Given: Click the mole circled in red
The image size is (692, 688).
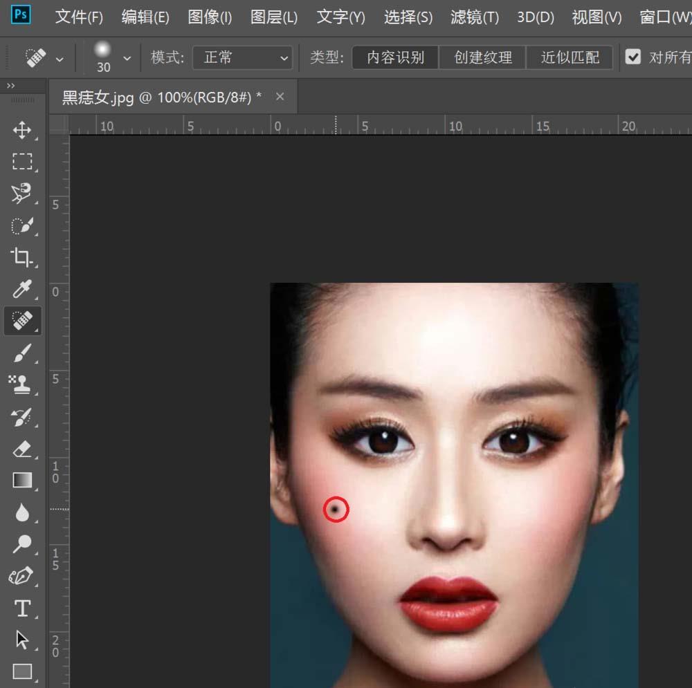Looking at the screenshot, I should (x=336, y=510).
